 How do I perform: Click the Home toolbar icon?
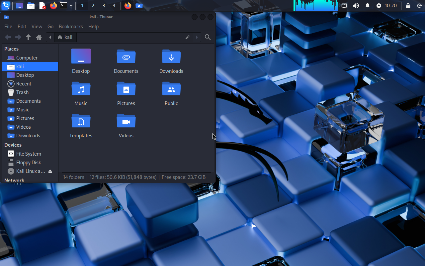pos(39,37)
